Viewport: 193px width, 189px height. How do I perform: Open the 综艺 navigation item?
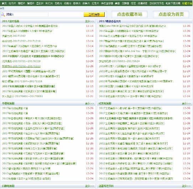coord(133,3)
